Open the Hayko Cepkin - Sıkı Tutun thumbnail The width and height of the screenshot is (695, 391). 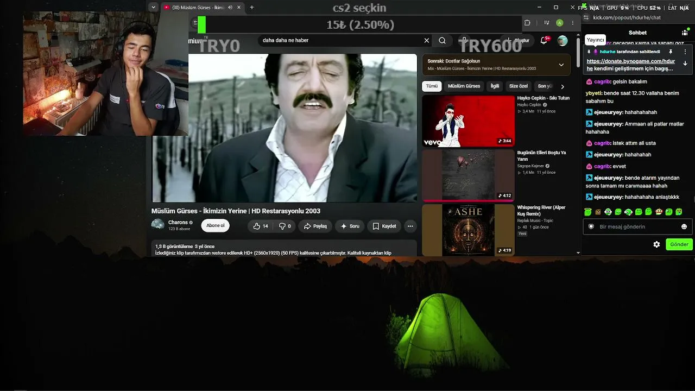468,121
